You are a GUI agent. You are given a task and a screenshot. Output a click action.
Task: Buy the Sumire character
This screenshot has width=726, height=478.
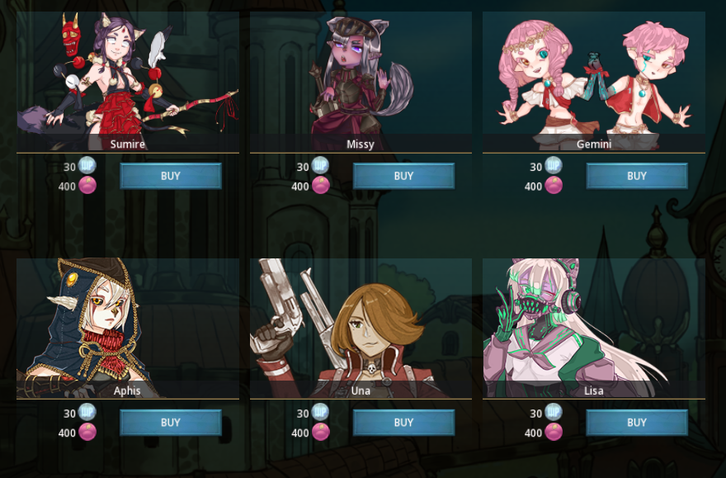click(171, 176)
